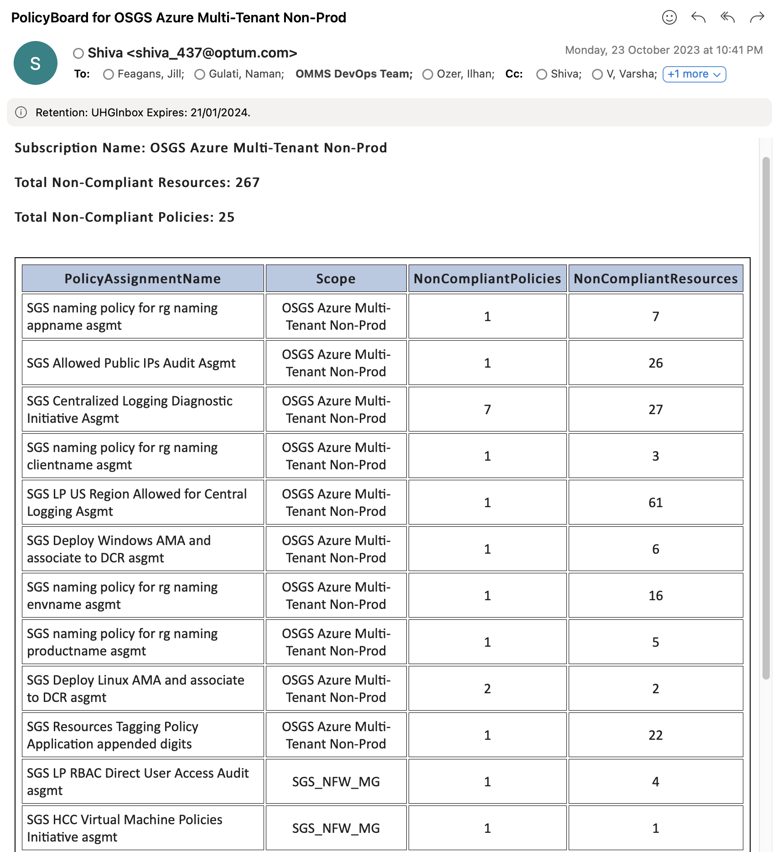
Task: Click the Reply All double-arrow icon
Action: (x=727, y=18)
